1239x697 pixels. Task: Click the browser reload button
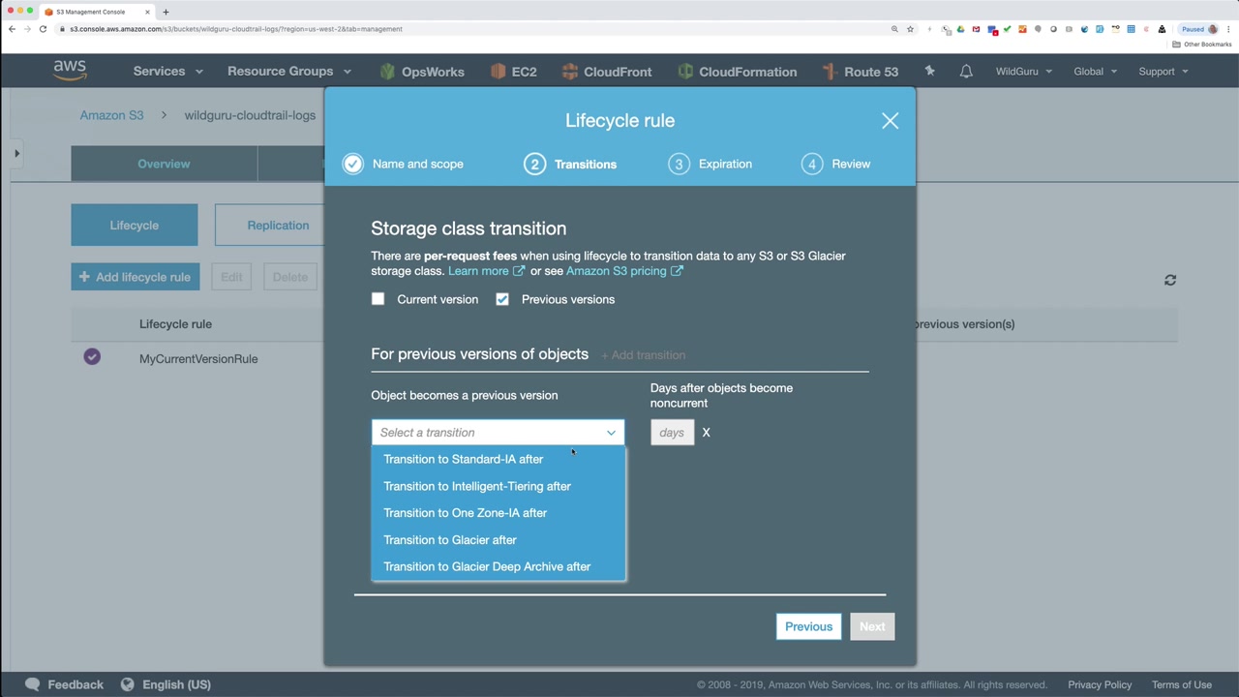pyautogui.click(x=43, y=29)
